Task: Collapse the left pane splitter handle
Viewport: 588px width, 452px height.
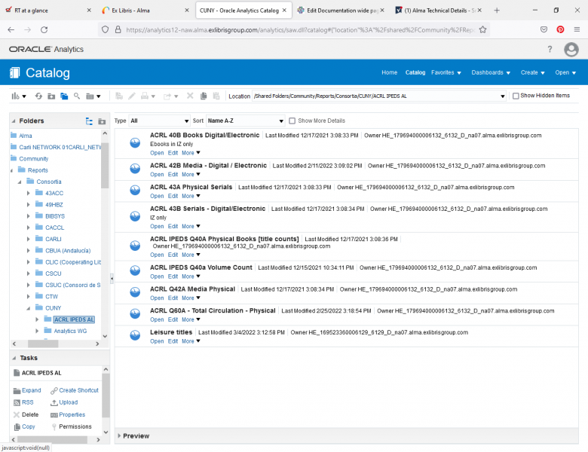Action: click(112, 278)
